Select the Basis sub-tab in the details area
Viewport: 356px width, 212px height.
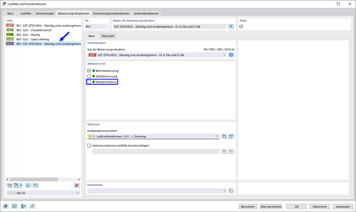[92, 36]
